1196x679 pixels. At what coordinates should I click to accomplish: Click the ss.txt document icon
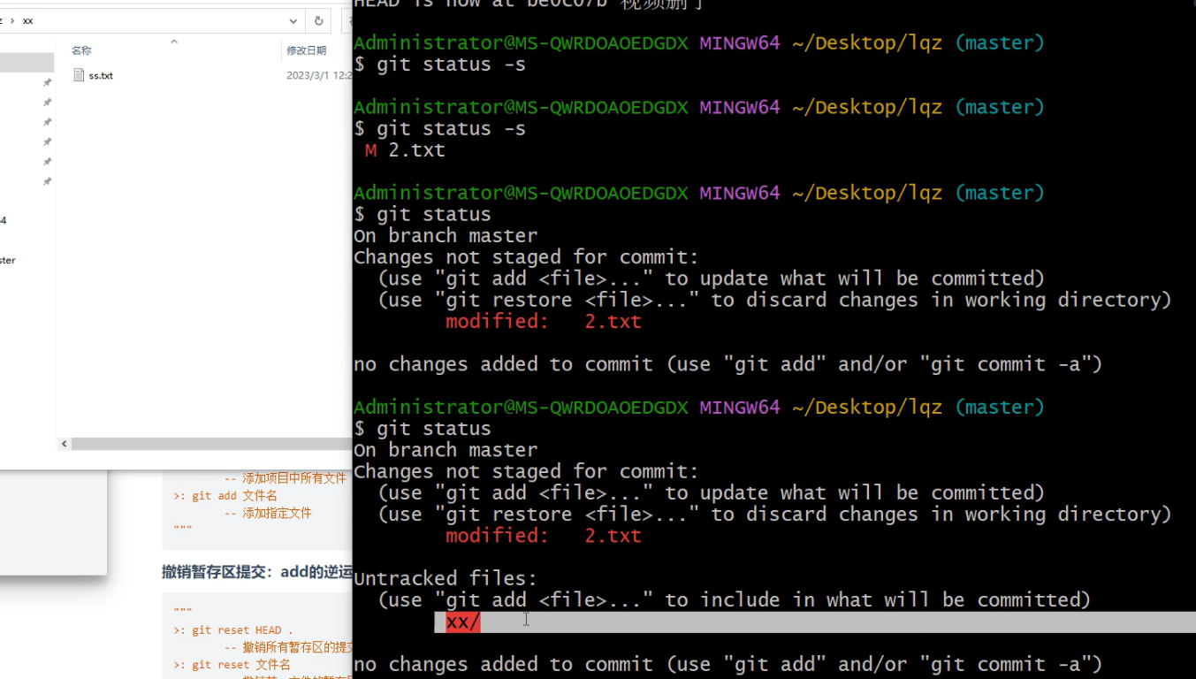point(79,75)
